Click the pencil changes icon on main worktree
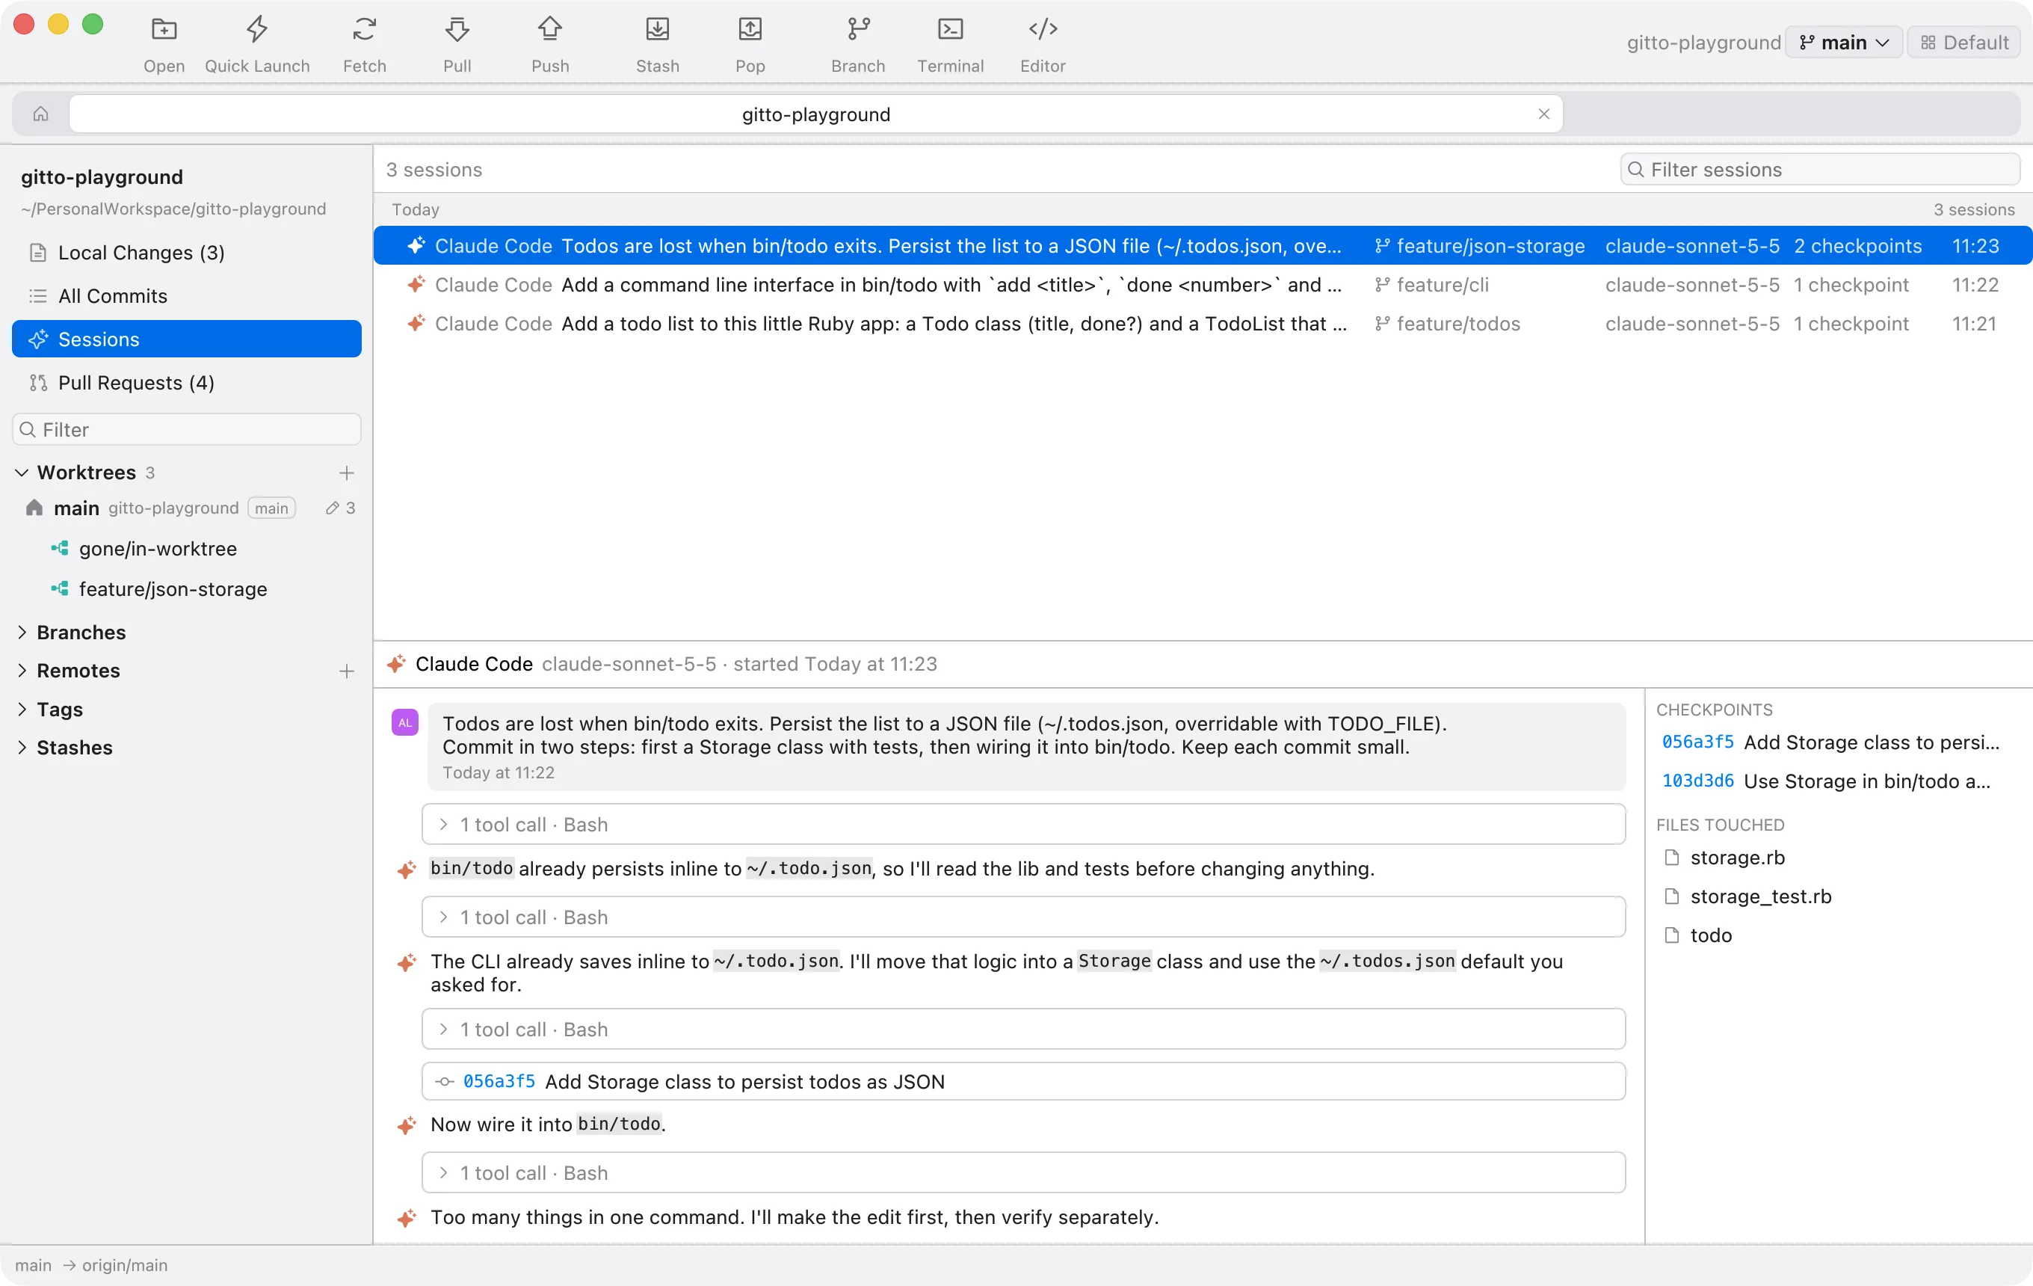The width and height of the screenshot is (2033, 1286). click(x=333, y=508)
